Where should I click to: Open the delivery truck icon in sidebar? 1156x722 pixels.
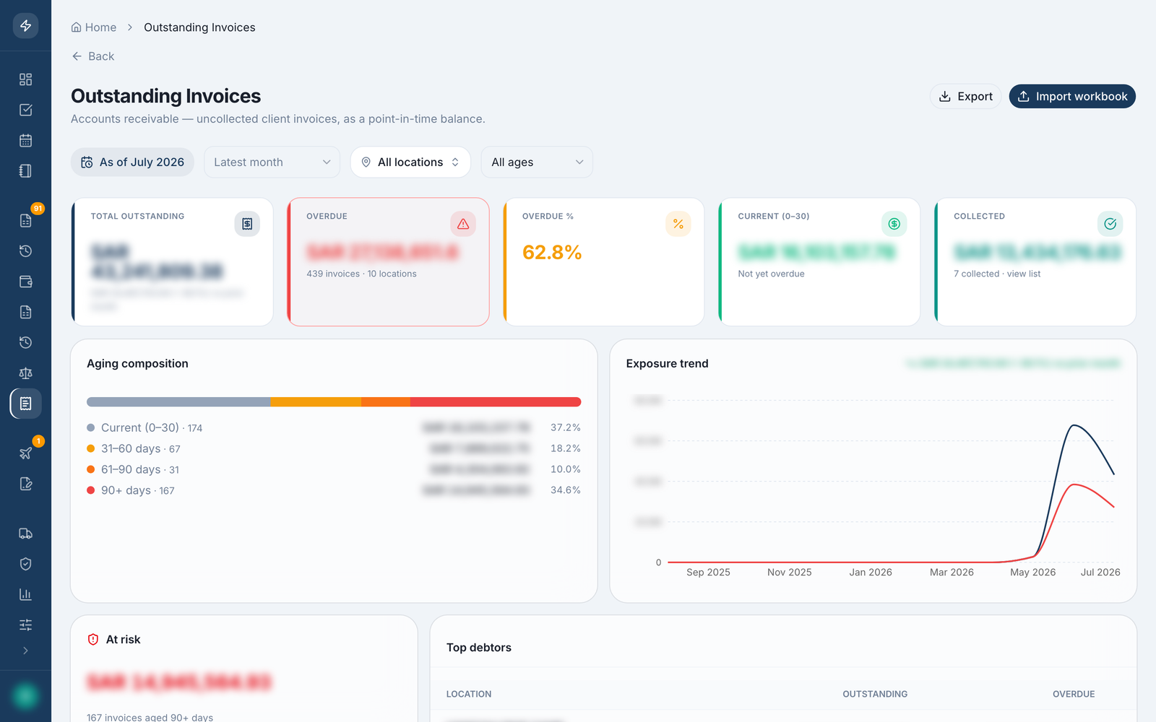(25, 534)
